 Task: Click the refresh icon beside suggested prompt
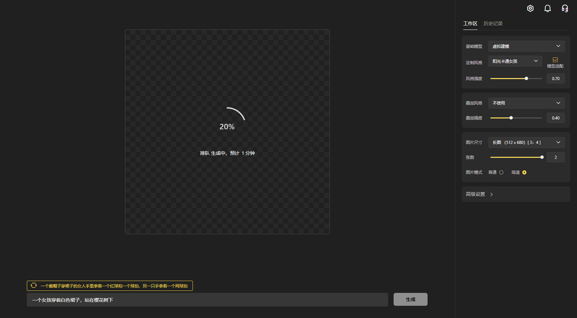[x=34, y=285]
